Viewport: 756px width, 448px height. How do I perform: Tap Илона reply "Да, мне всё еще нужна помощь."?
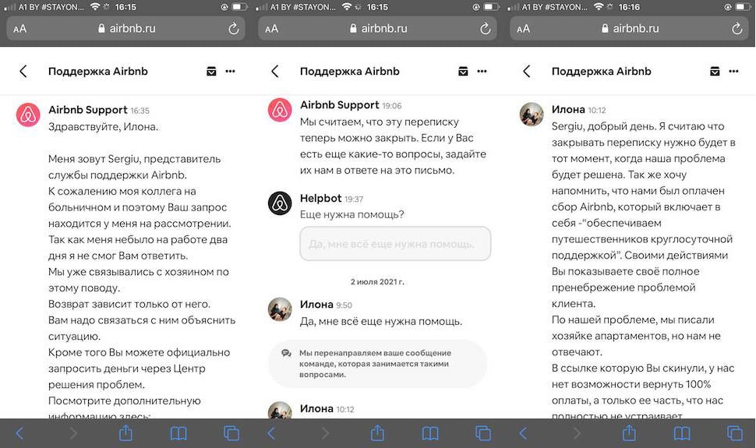pos(381,321)
